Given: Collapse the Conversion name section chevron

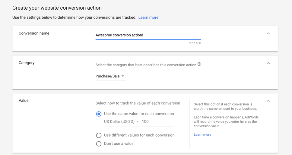Looking at the screenshot, I should [x=268, y=33].
